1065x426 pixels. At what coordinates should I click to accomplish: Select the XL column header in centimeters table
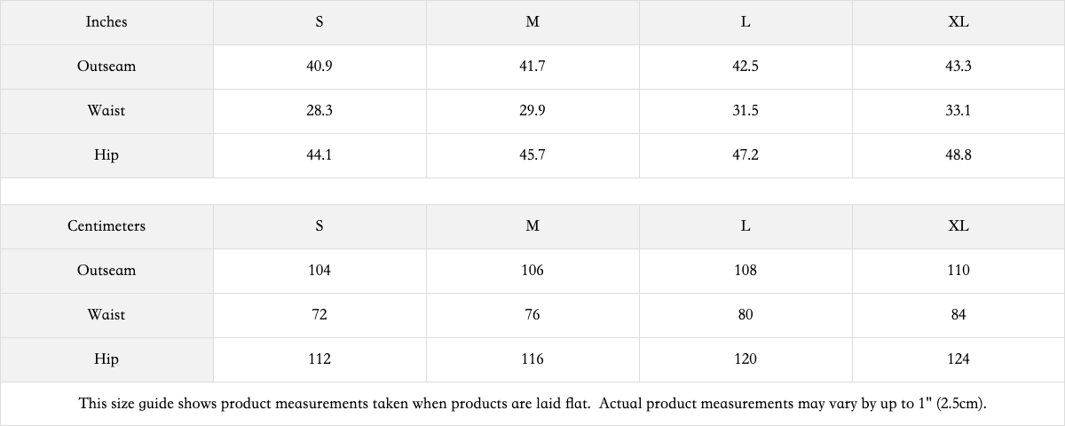pyautogui.click(x=958, y=226)
